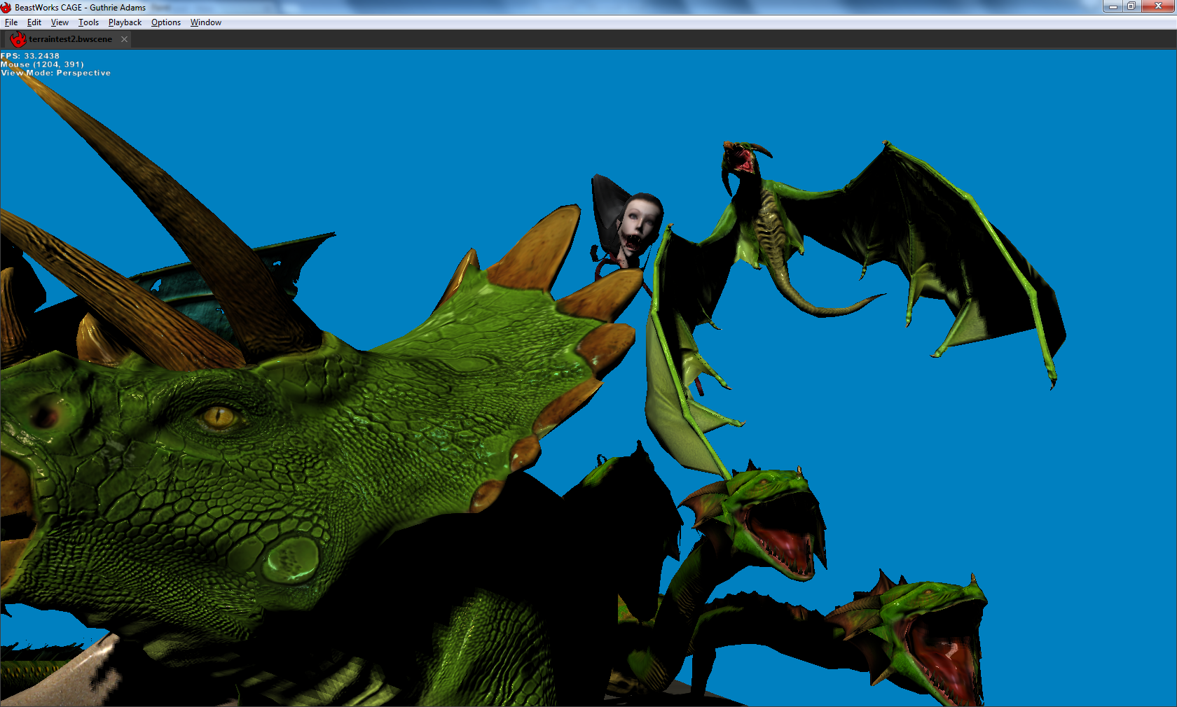
Task: Minimize the BeastWorks CAGE window
Action: [1113, 6]
